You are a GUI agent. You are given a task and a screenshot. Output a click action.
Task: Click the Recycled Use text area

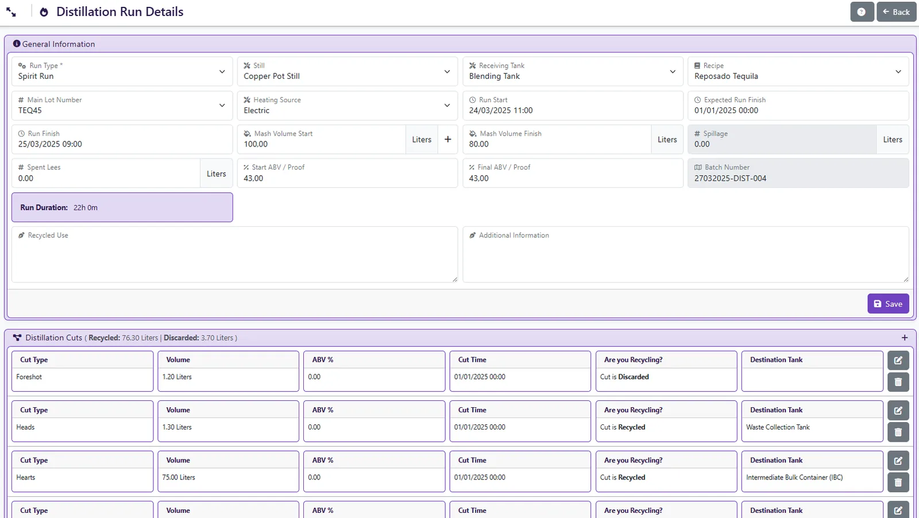pos(234,254)
